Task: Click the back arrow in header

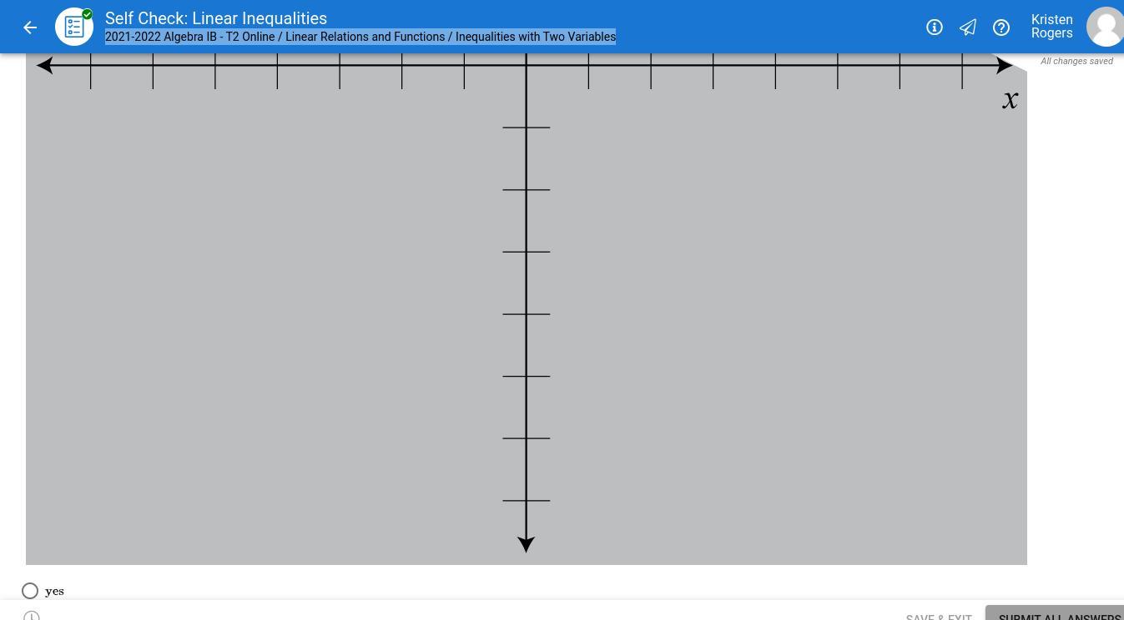Action: pyautogui.click(x=30, y=27)
